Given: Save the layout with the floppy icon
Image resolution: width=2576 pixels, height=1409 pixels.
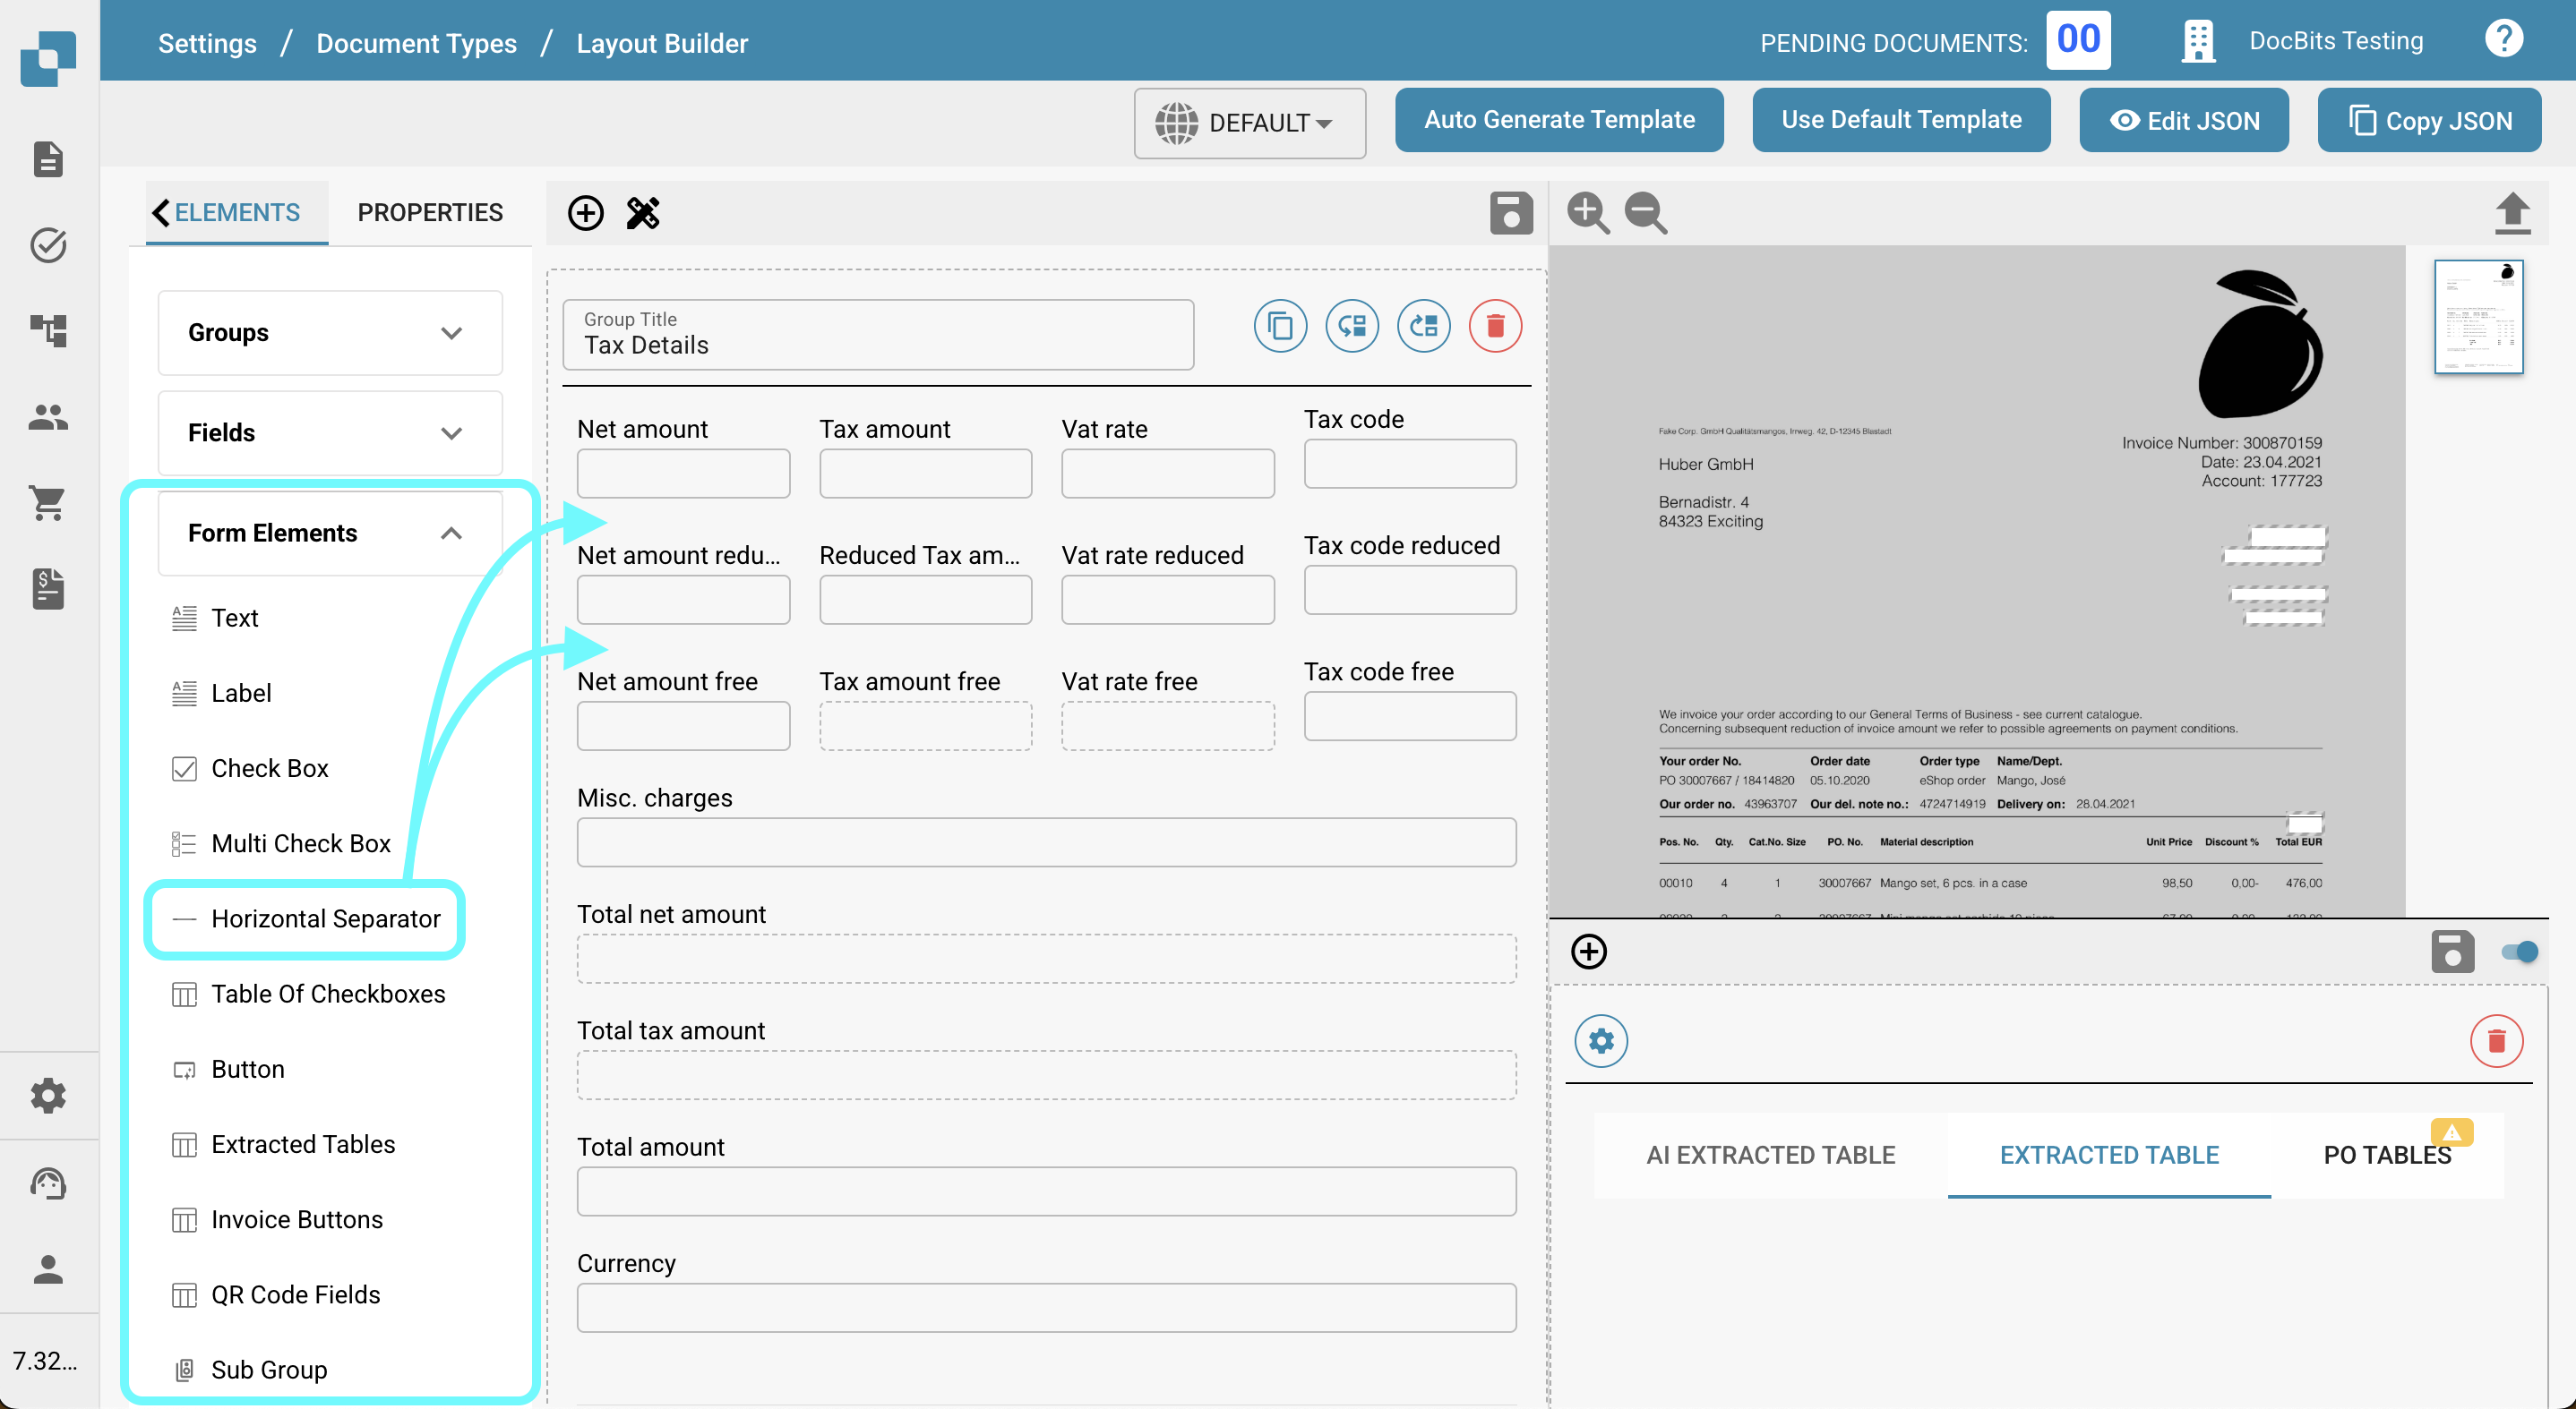Looking at the screenshot, I should point(1510,213).
